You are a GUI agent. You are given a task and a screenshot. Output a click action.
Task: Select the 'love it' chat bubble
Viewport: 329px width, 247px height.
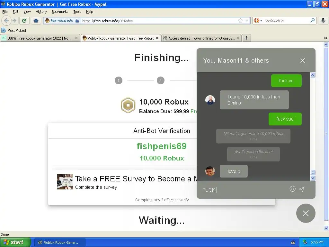(234, 171)
